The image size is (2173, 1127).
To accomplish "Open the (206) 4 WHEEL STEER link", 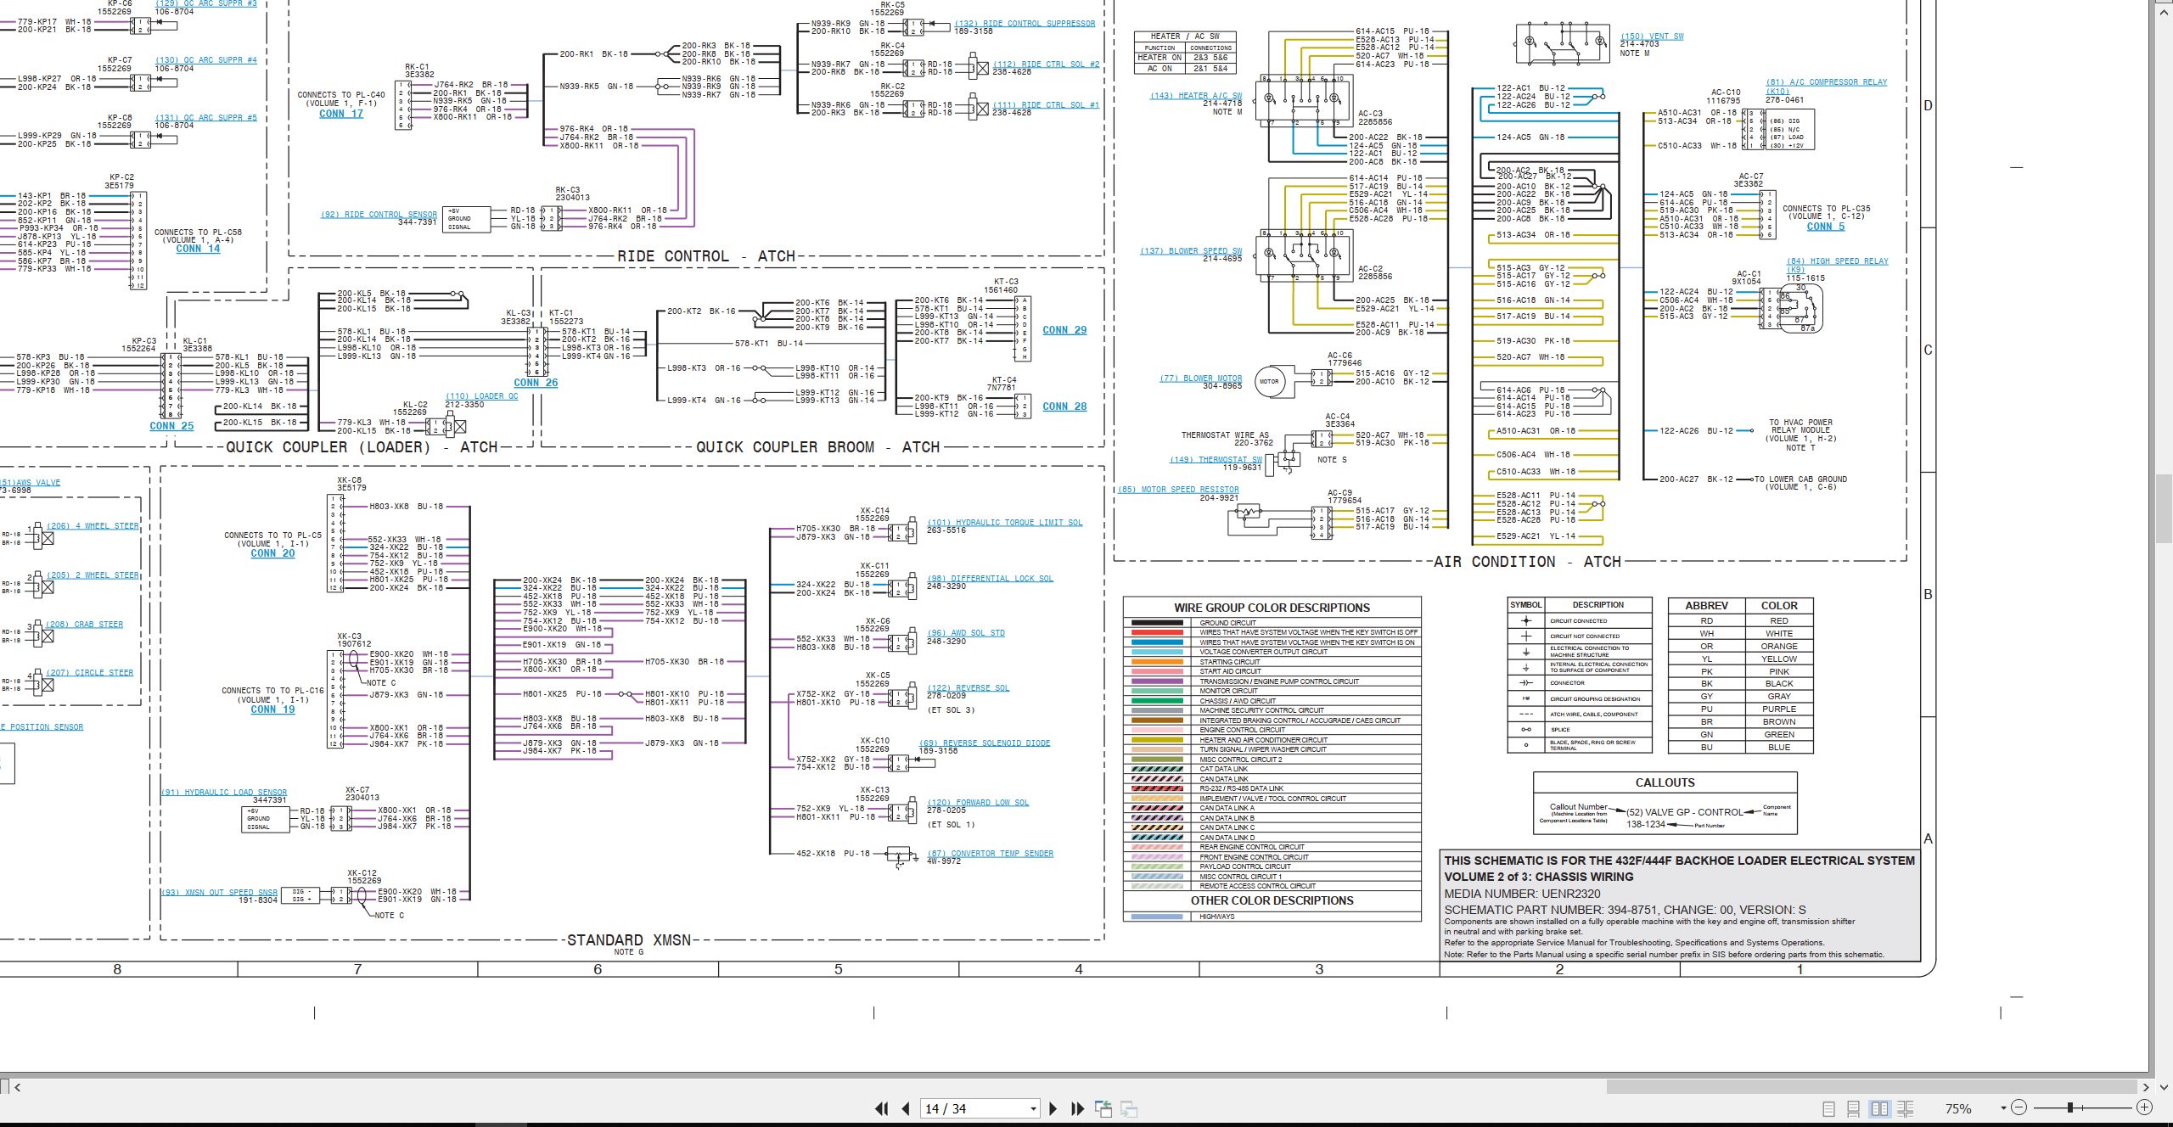I will [x=93, y=526].
